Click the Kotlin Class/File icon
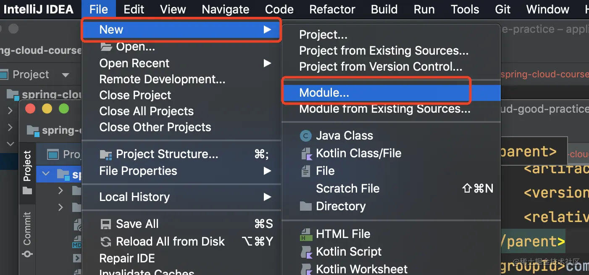The width and height of the screenshot is (589, 275). coord(306,153)
